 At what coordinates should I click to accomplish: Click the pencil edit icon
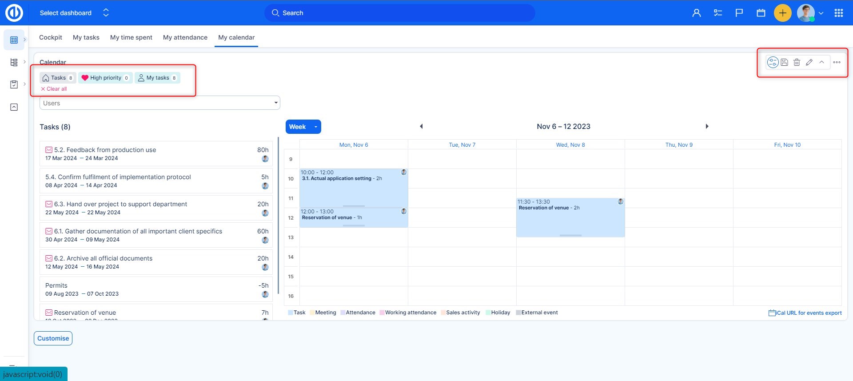click(x=809, y=62)
